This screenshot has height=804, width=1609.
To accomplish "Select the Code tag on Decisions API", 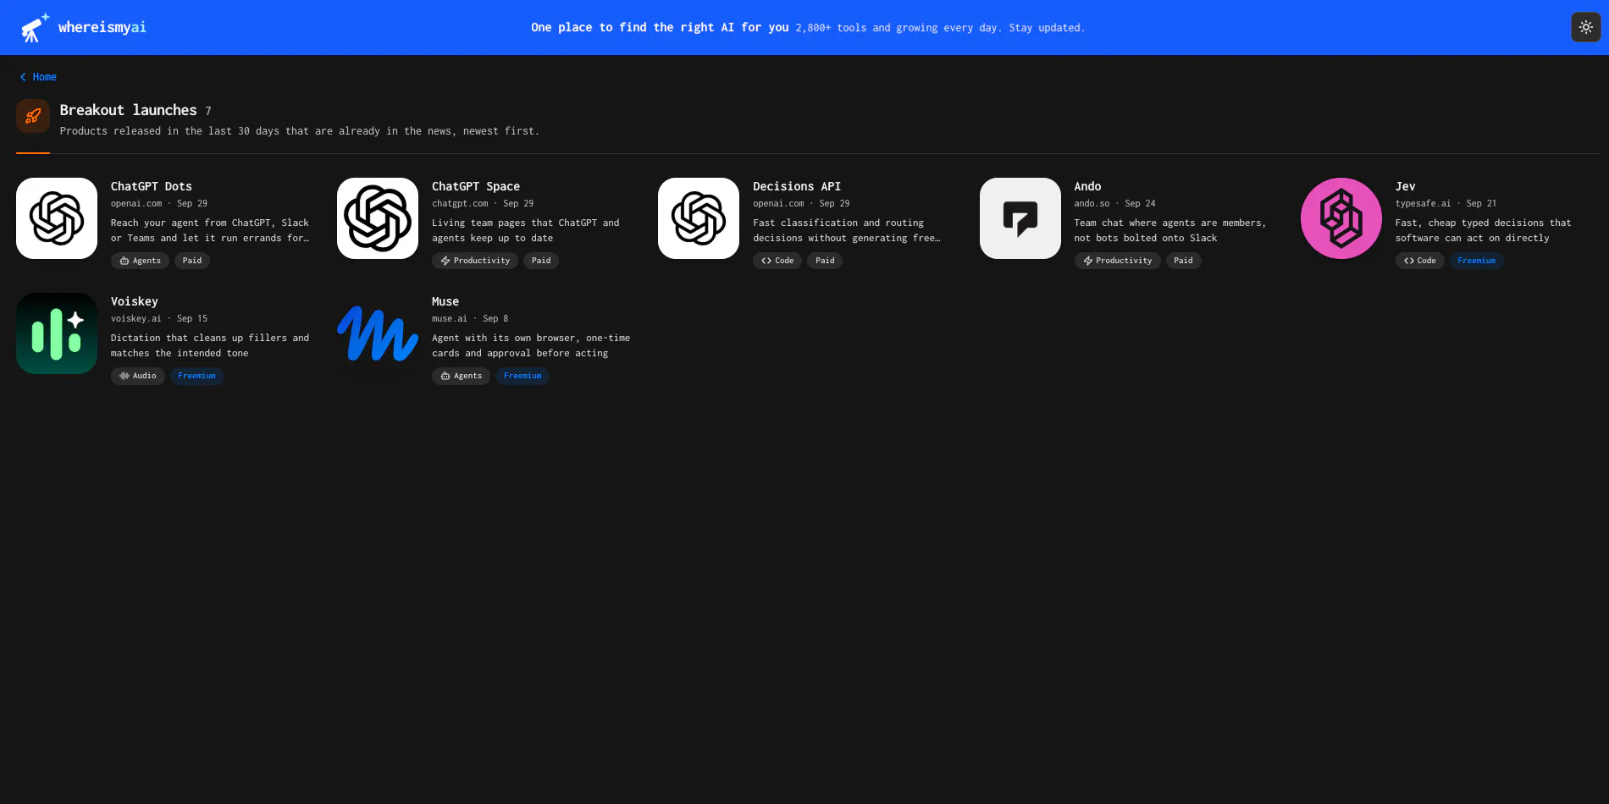I will (777, 261).
